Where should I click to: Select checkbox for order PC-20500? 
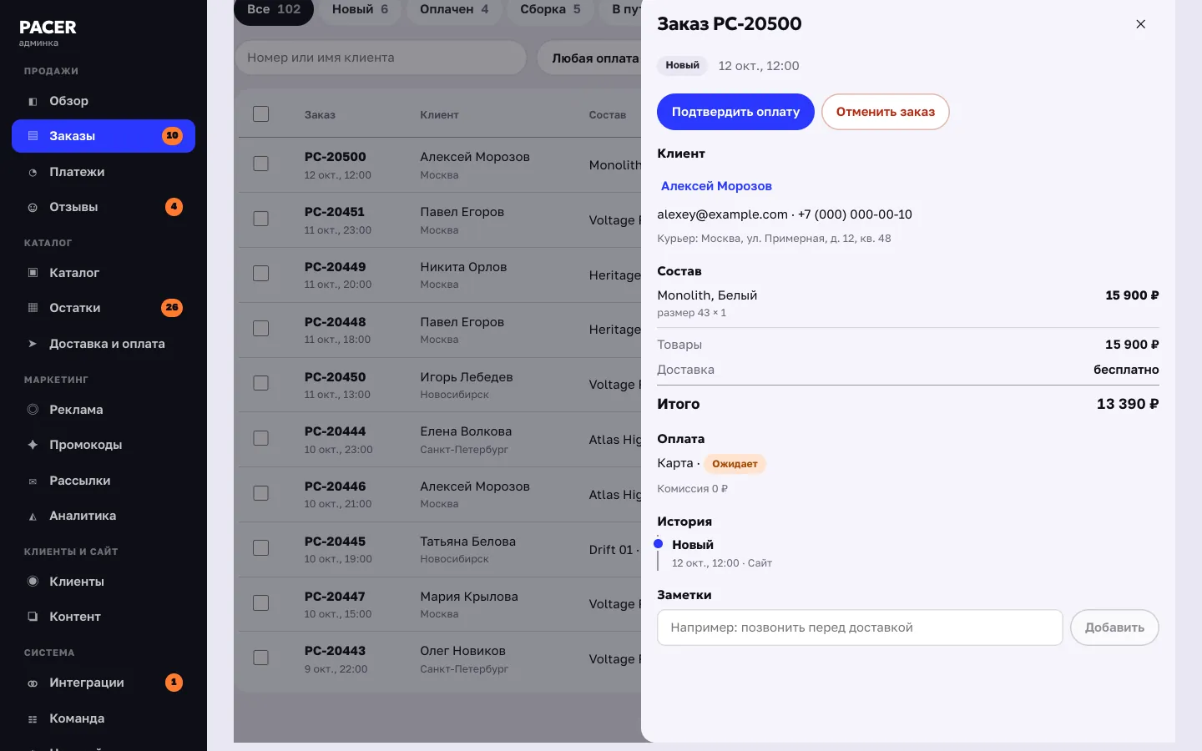click(x=261, y=164)
